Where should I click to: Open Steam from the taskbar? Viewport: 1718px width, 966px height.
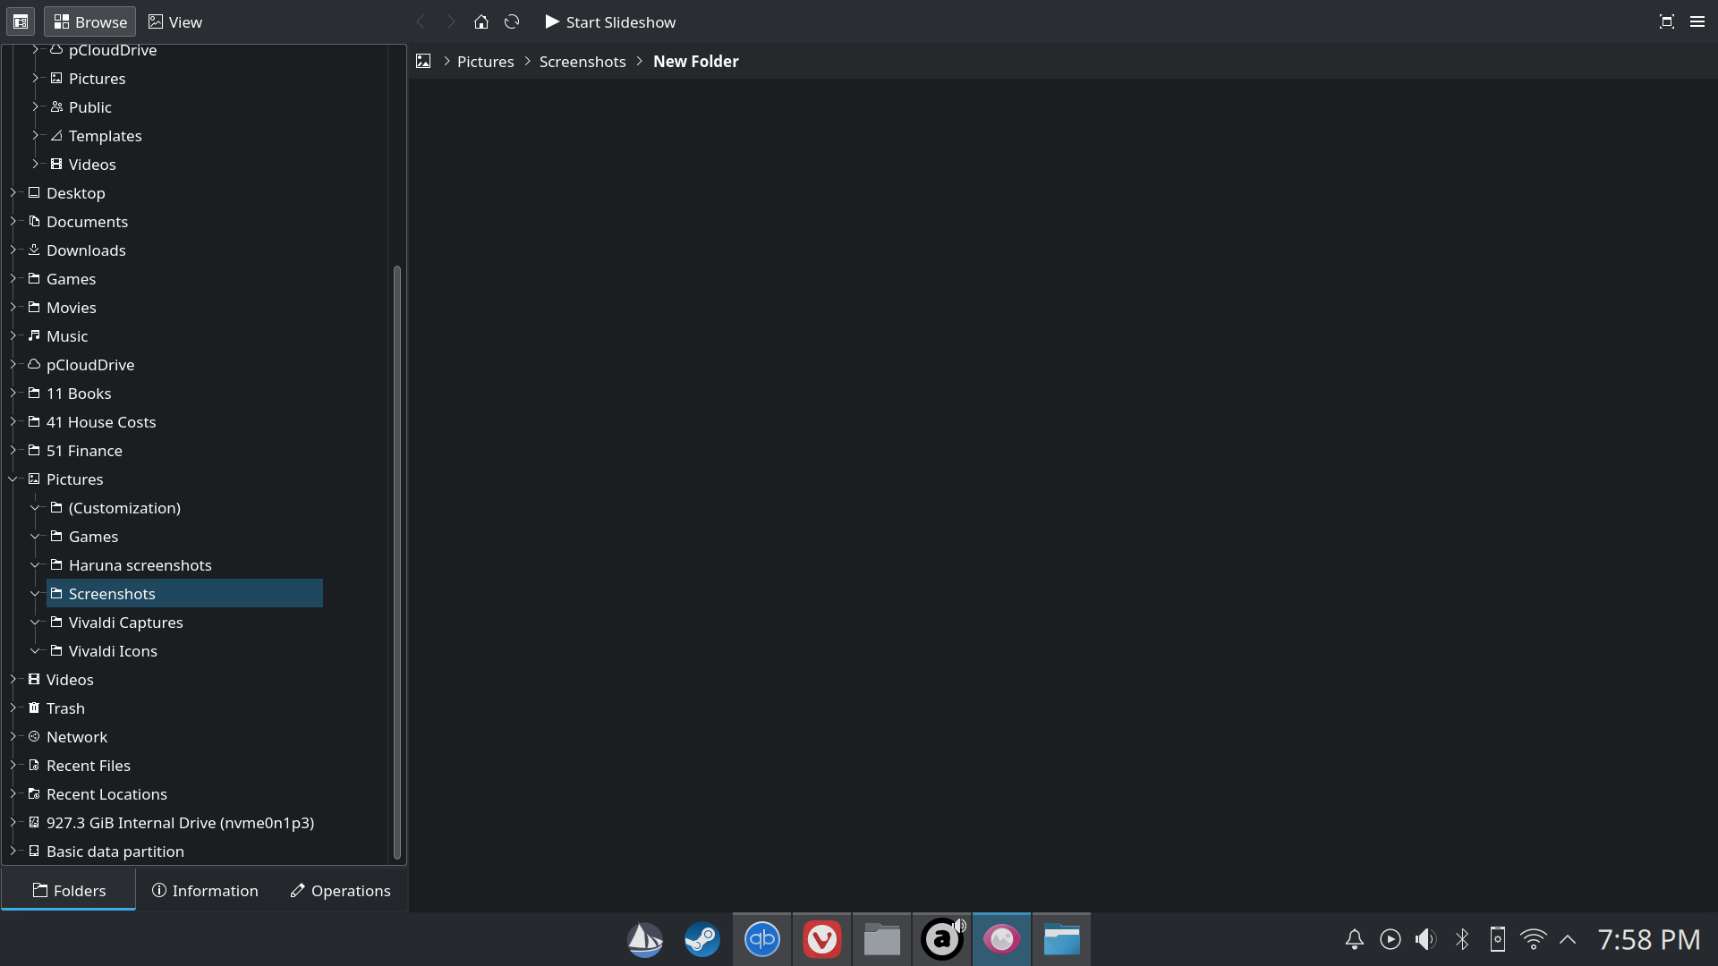[x=702, y=939]
